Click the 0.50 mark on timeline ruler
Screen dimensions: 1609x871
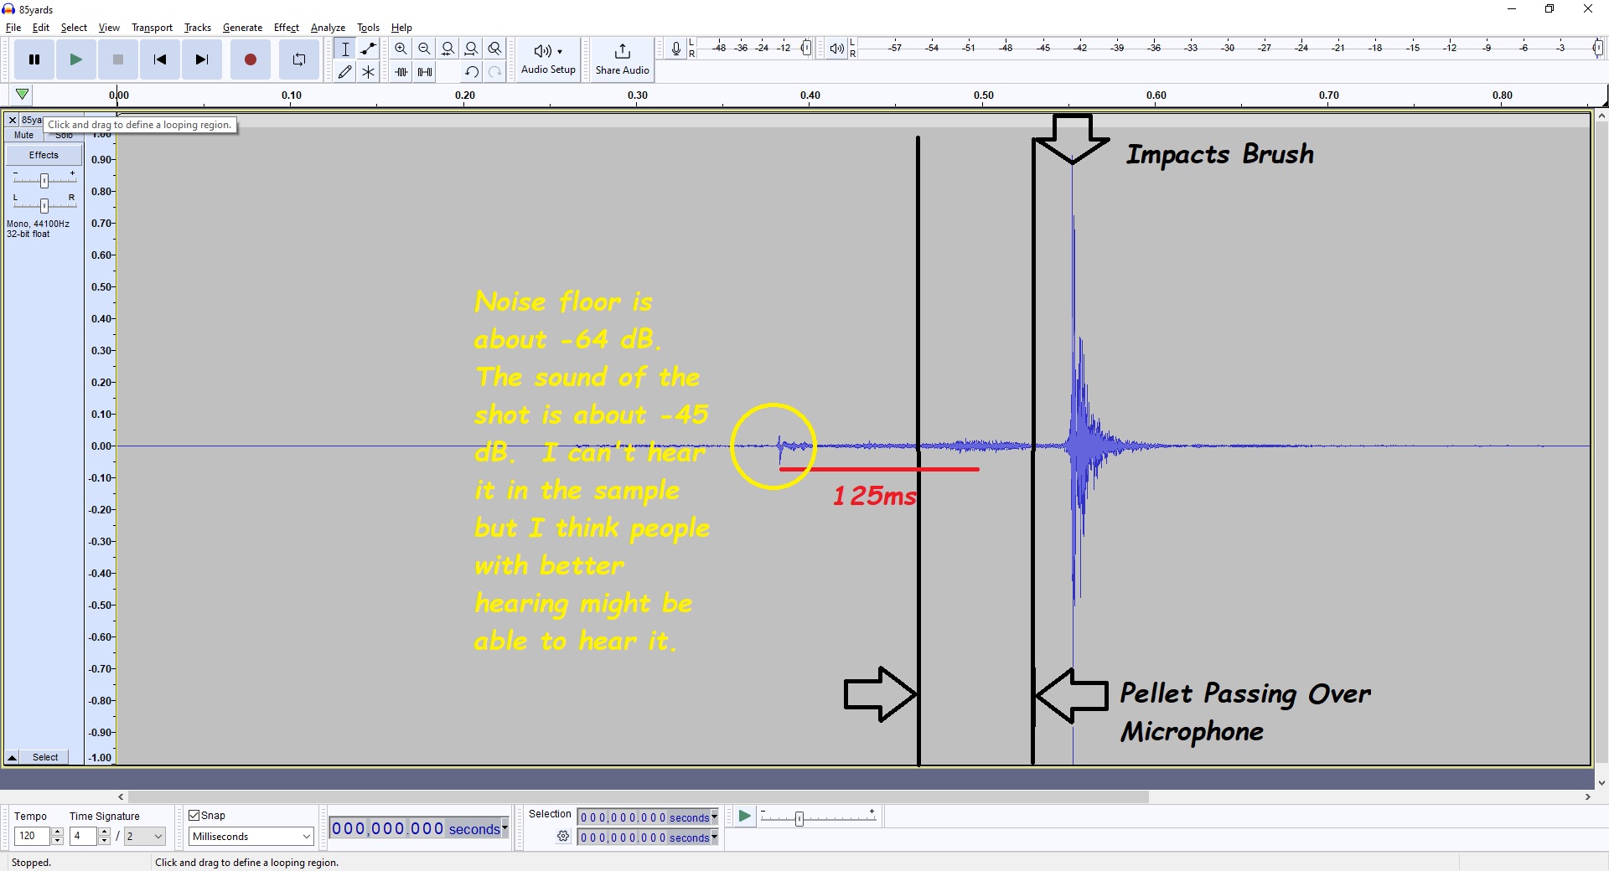tap(984, 95)
